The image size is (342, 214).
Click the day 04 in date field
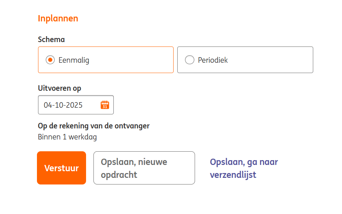pyautogui.click(x=48, y=105)
